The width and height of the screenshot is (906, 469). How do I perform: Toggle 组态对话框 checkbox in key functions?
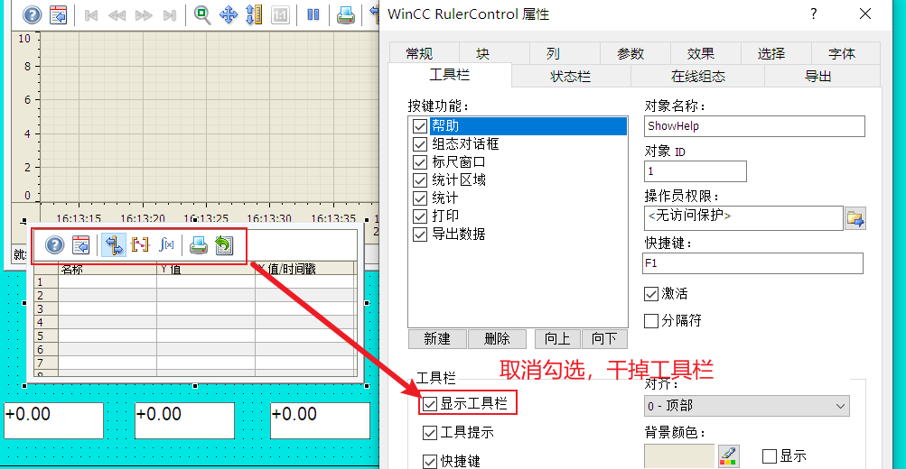(420, 143)
